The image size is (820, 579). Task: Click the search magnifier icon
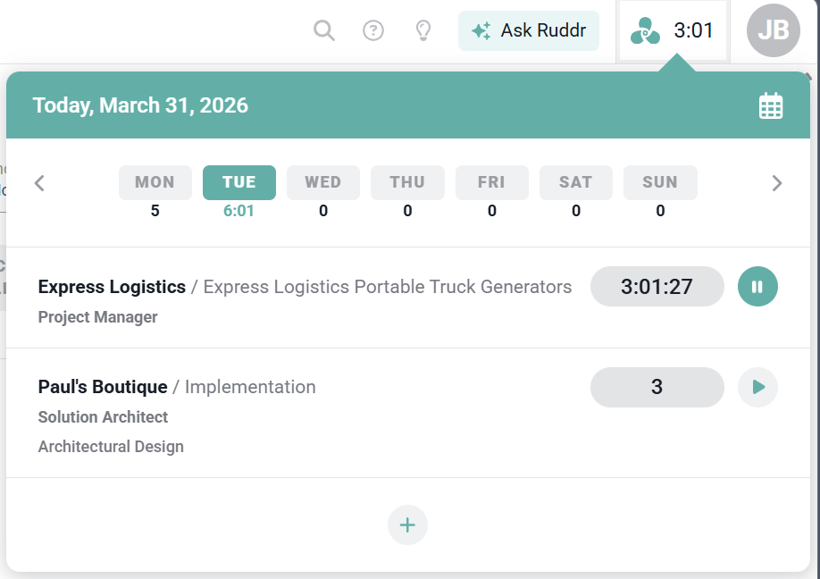click(x=324, y=31)
